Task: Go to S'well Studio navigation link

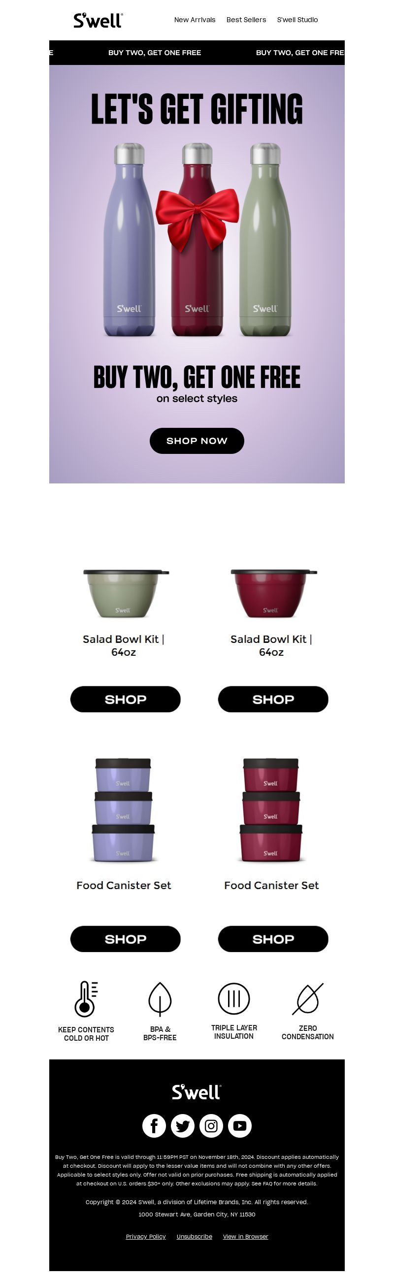Action: (297, 20)
